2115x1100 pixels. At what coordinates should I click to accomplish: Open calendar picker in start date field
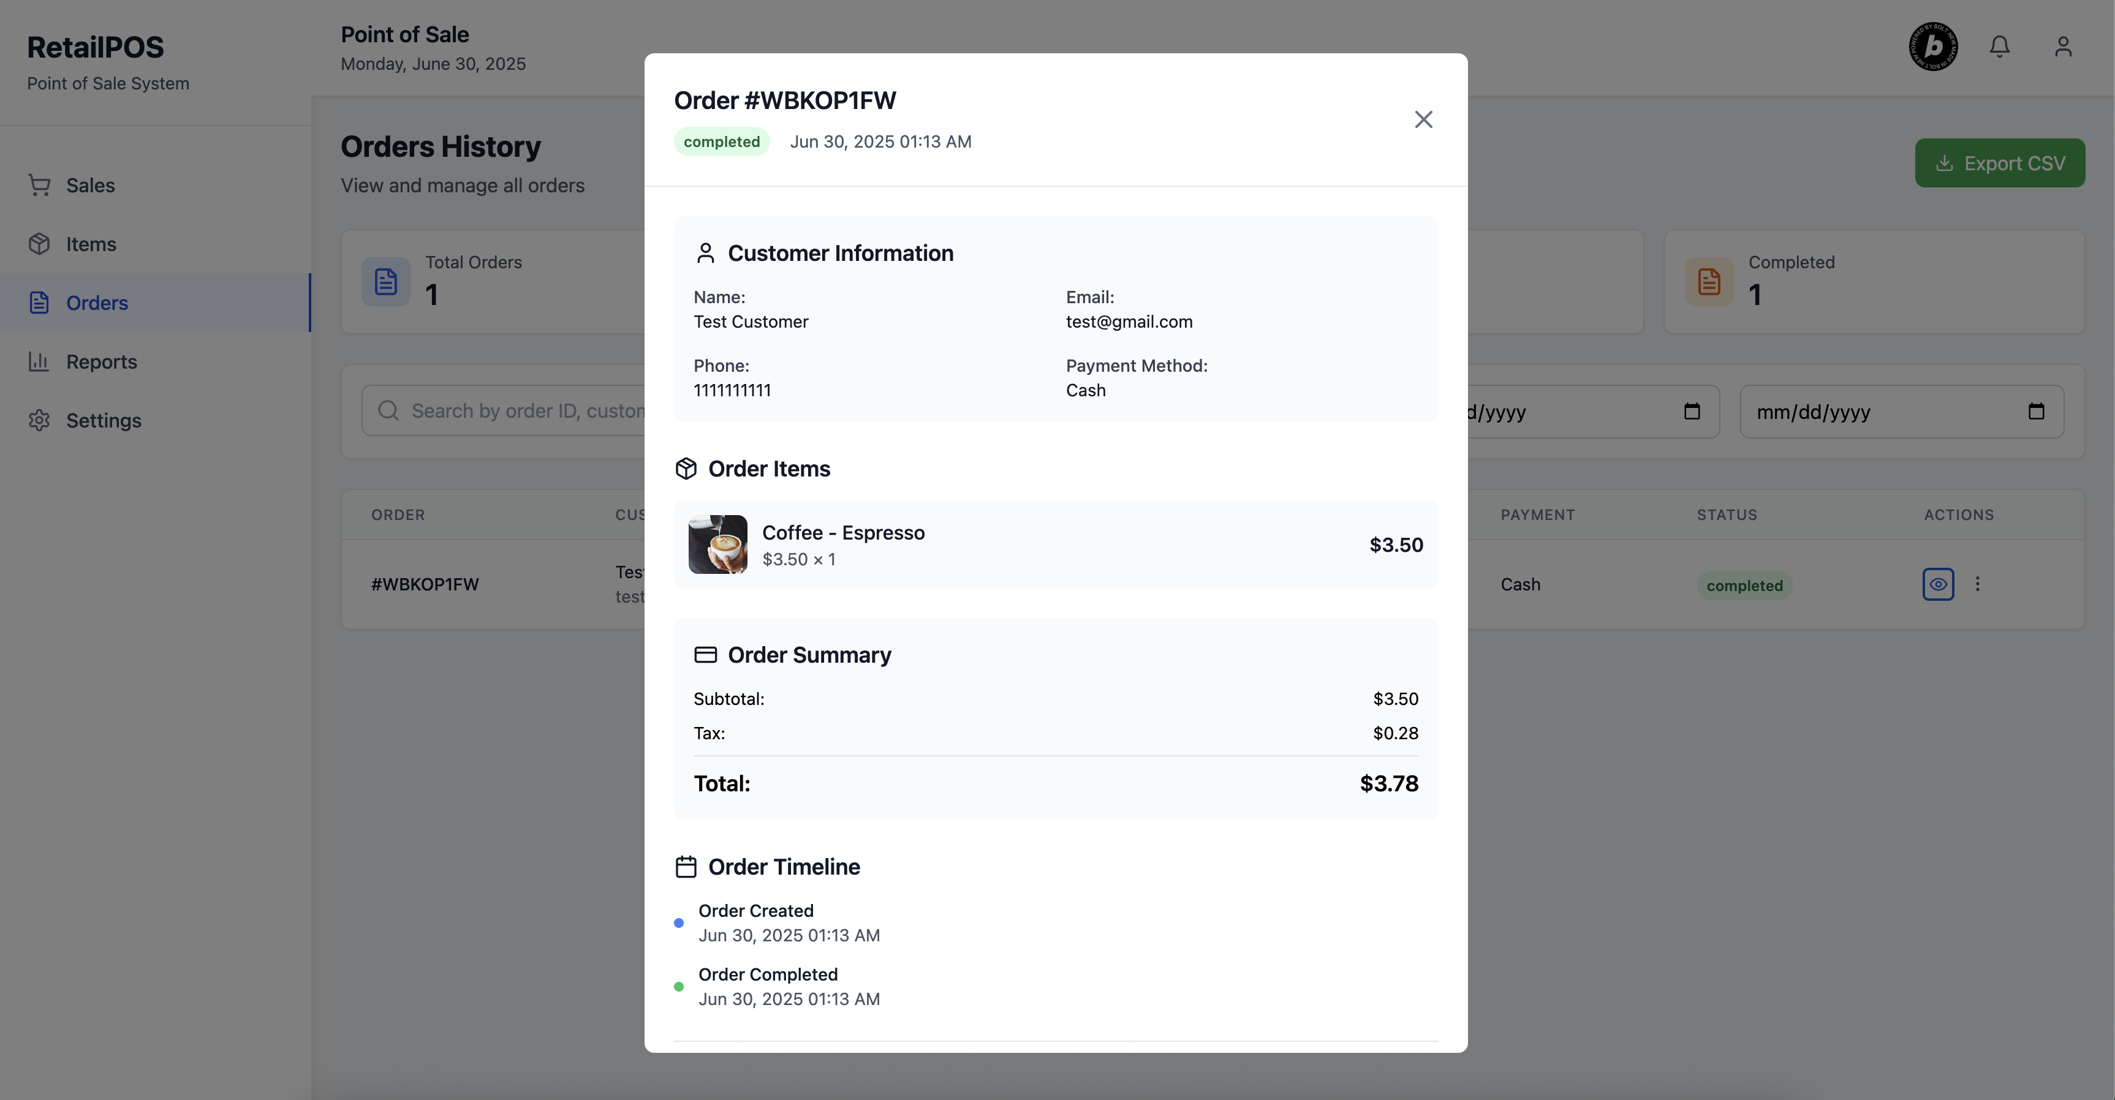(x=1692, y=411)
